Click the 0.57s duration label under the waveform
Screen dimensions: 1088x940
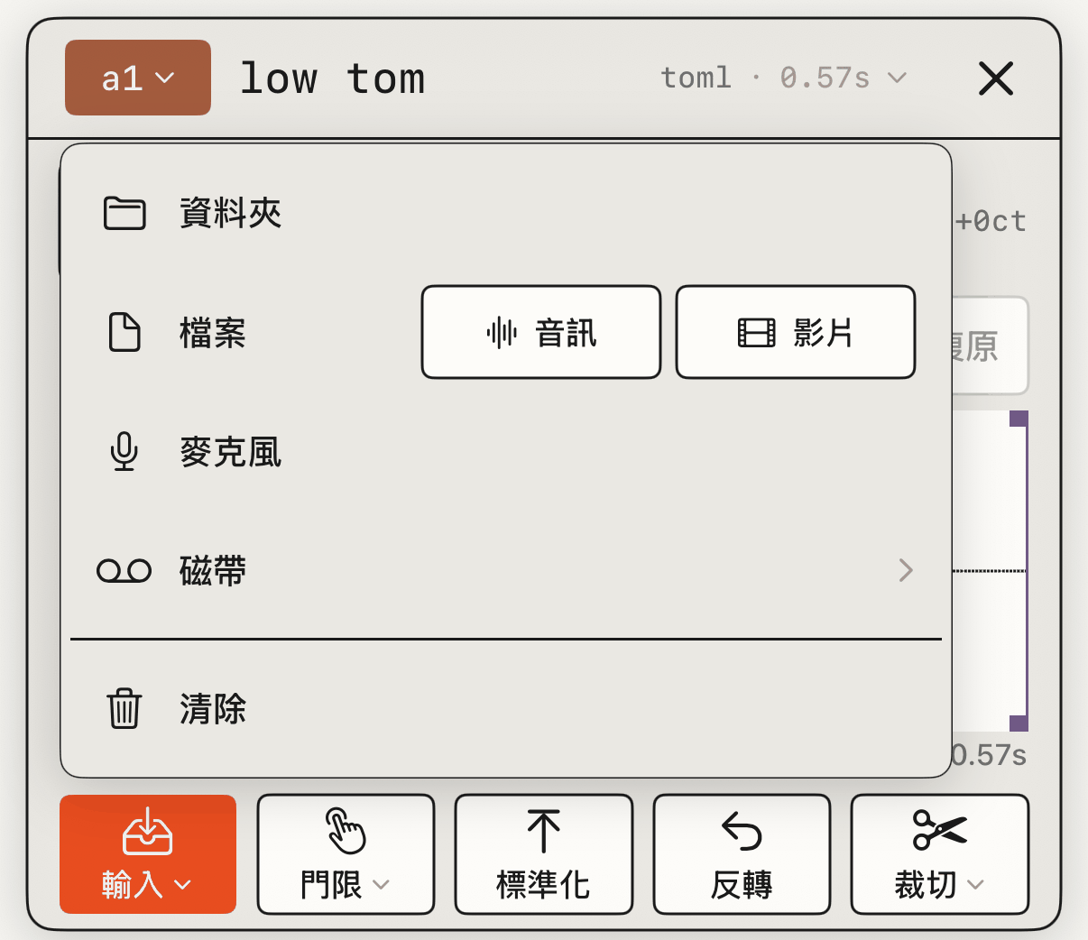pyautogui.click(x=990, y=755)
